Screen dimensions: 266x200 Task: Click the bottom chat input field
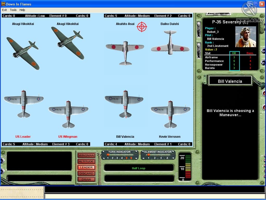(155, 196)
